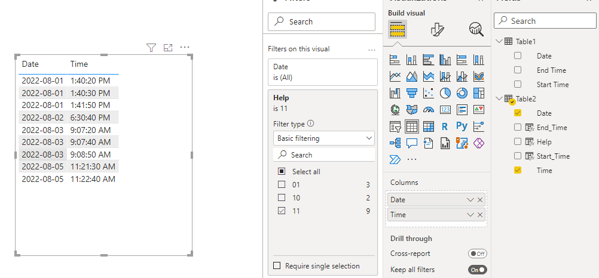
Task: Select the Map globe visual
Action: pyautogui.click(x=395, y=109)
